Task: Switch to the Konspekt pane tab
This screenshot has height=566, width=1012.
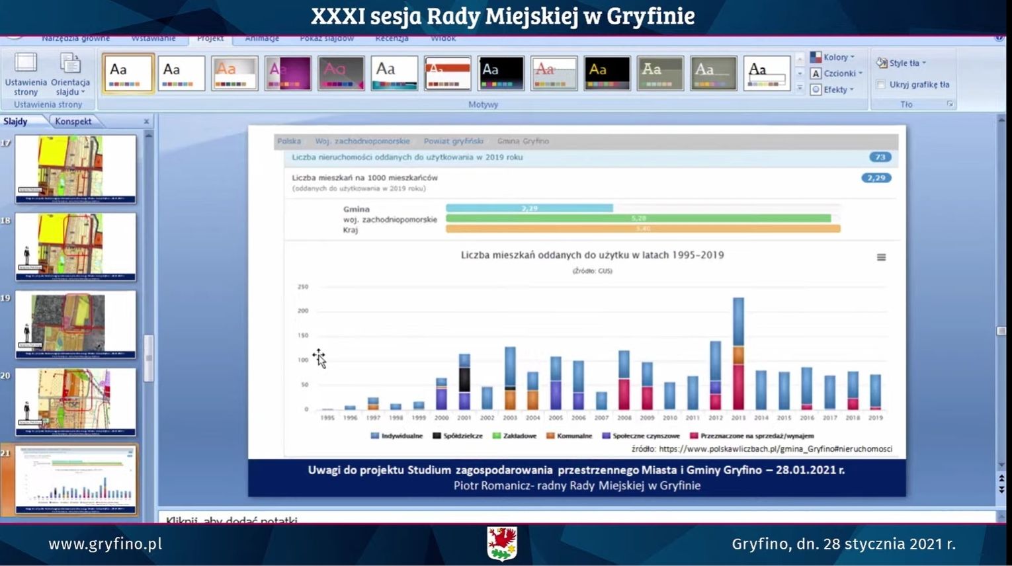Action: [73, 122]
